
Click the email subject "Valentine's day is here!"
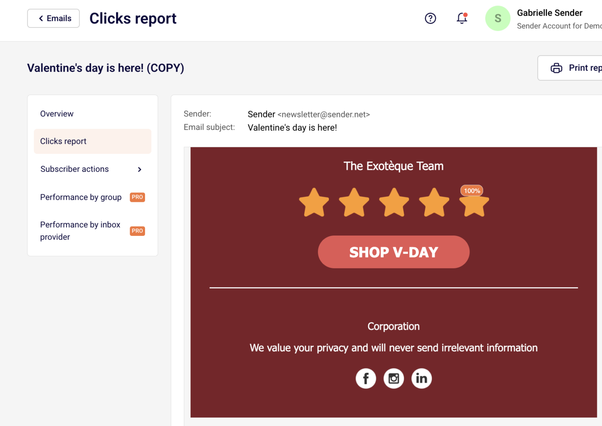click(x=292, y=128)
